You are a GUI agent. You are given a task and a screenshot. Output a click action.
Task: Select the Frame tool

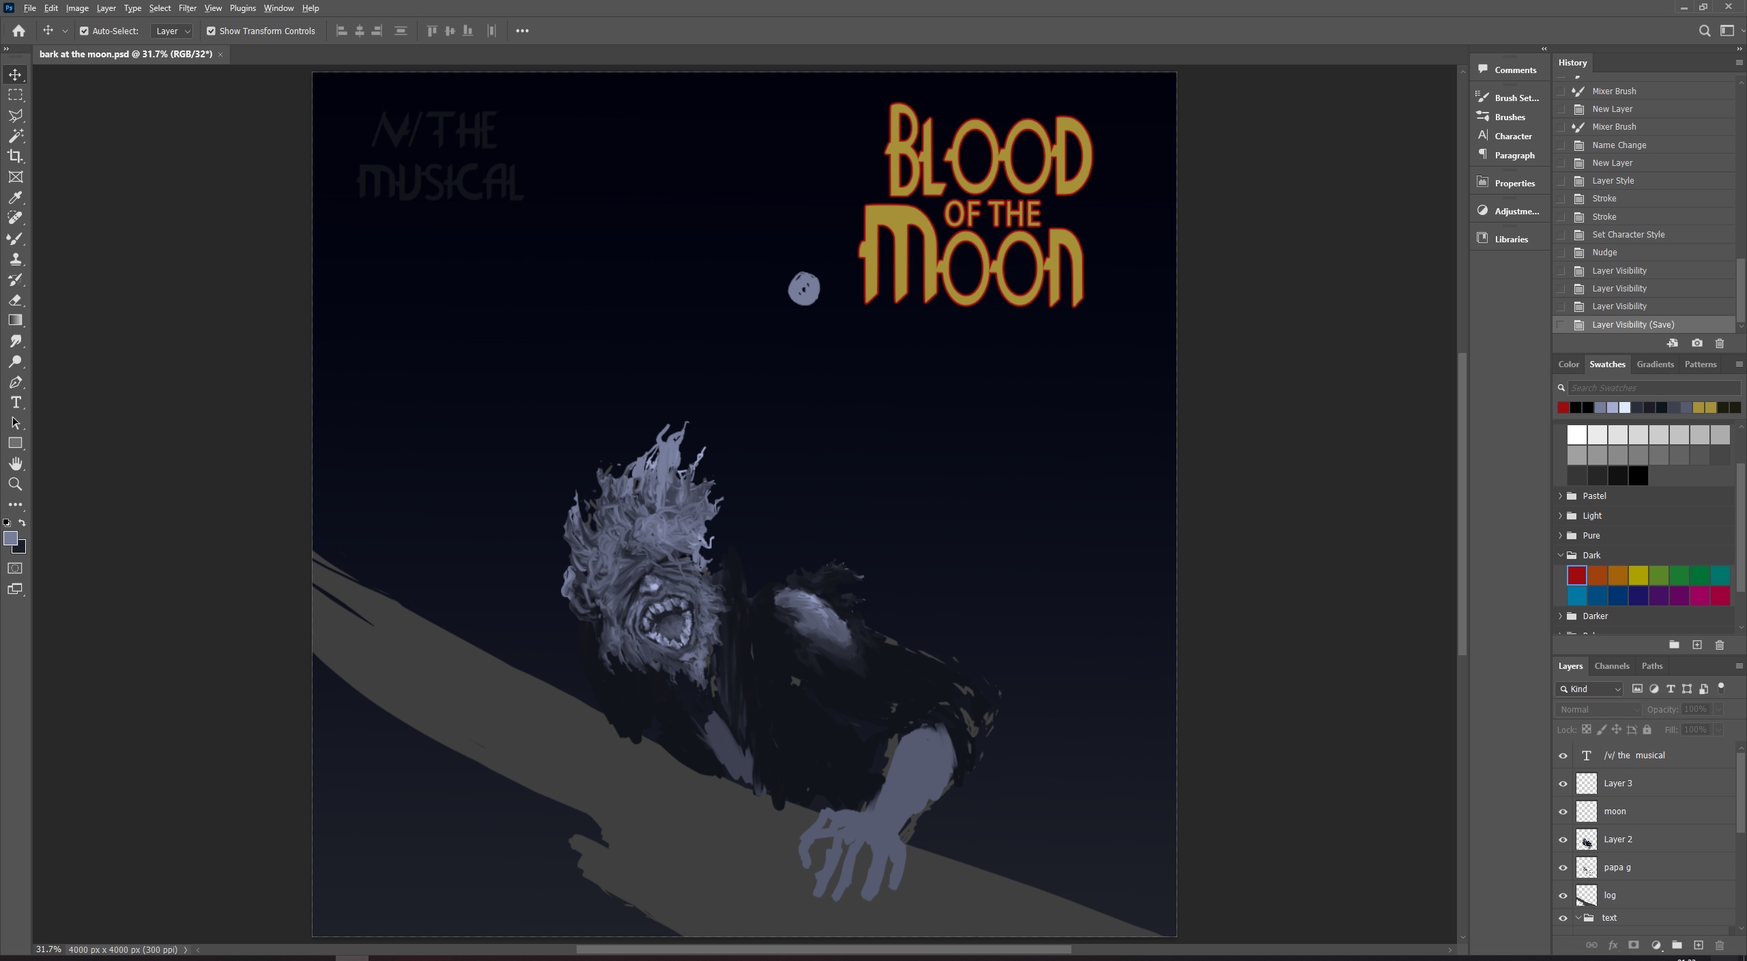(x=15, y=177)
